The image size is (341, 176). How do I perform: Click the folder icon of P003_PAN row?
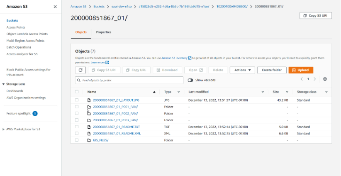click(89, 120)
